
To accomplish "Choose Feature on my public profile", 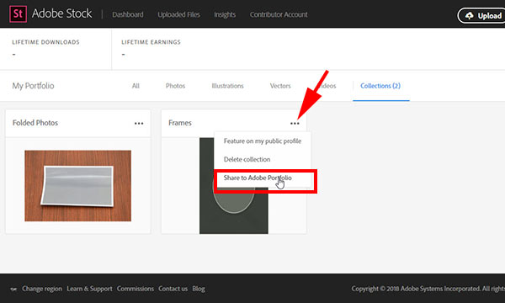I will pos(263,141).
